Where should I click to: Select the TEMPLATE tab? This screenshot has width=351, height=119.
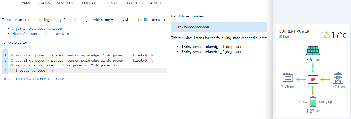(x=89, y=3)
